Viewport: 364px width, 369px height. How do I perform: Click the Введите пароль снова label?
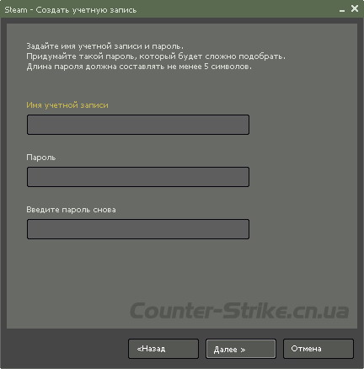(x=71, y=210)
